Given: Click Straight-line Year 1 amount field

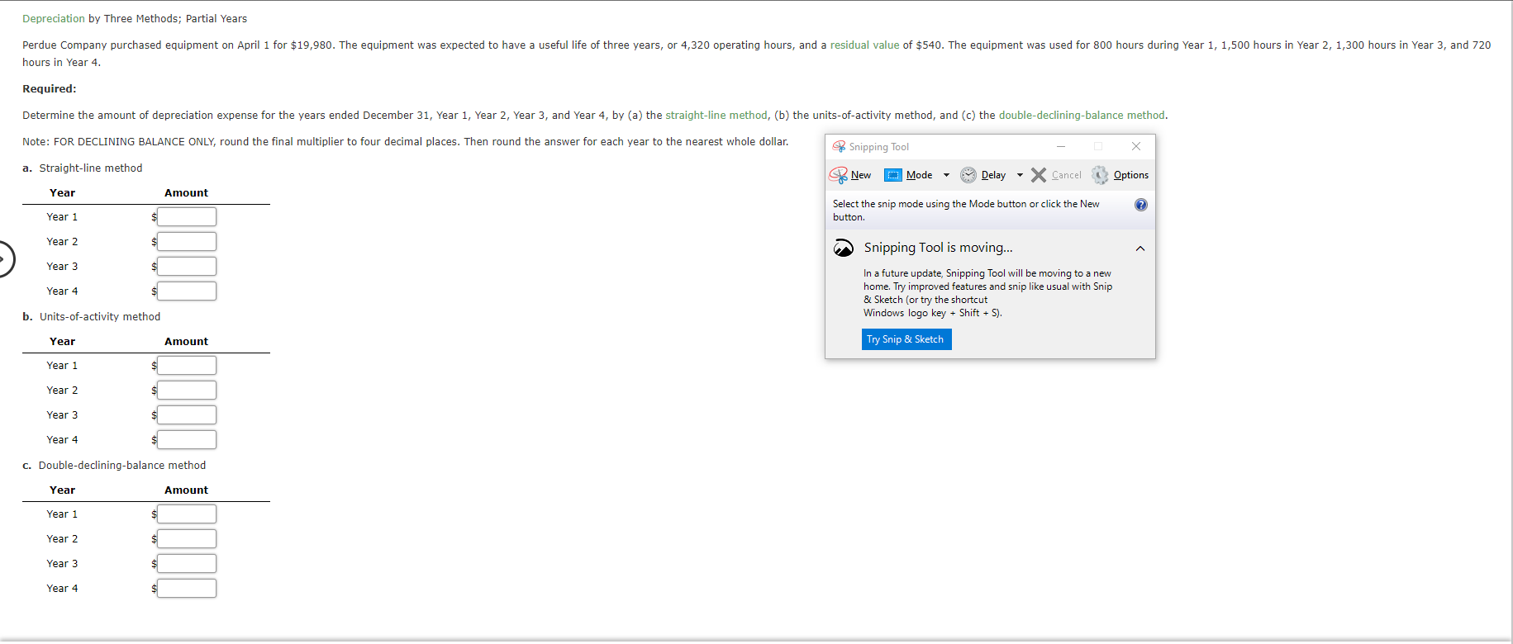Looking at the screenshot, I should [x=187, y=217].
